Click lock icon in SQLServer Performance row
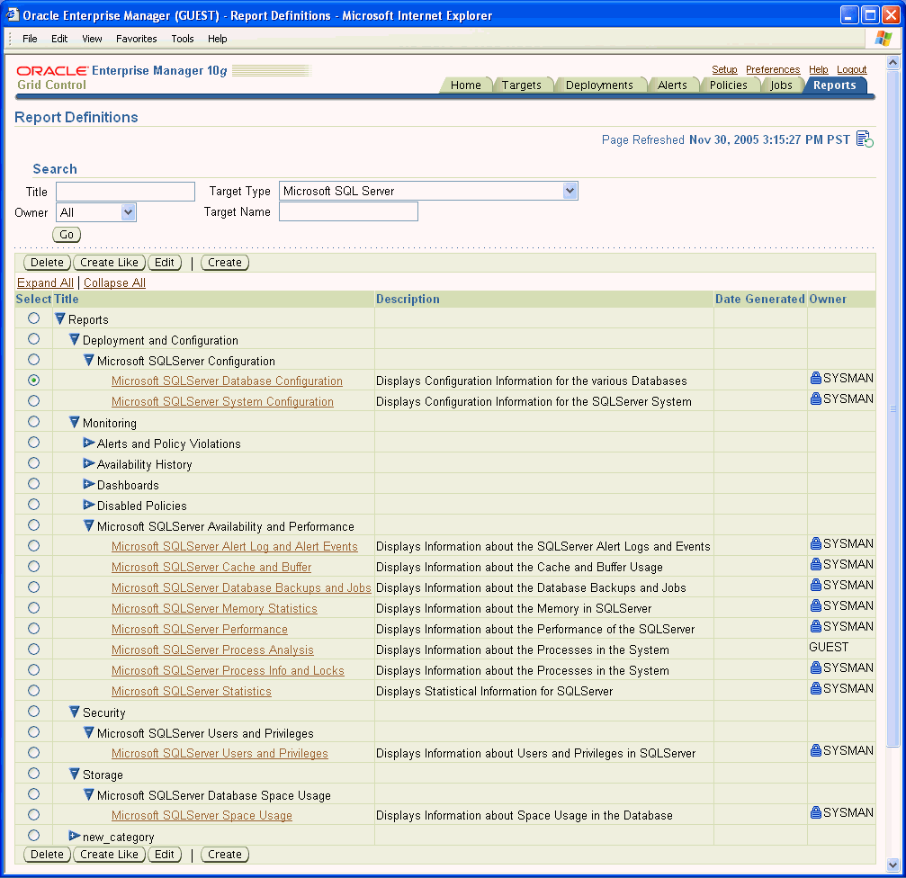906x878 pixels. tap(816, 627)
